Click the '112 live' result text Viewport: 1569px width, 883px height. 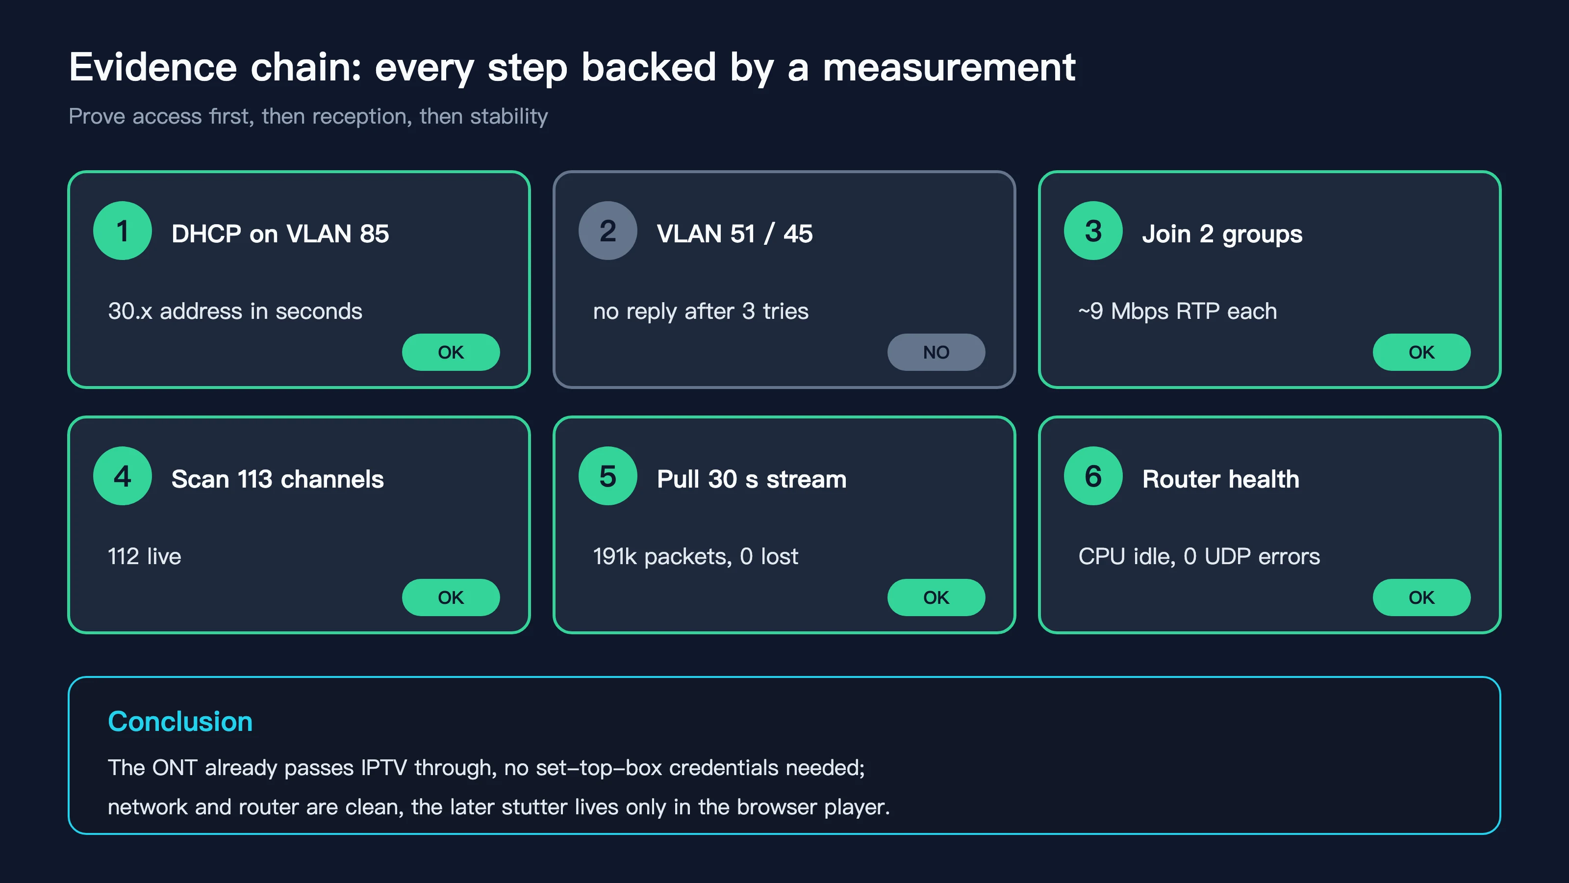coord(144,556)
